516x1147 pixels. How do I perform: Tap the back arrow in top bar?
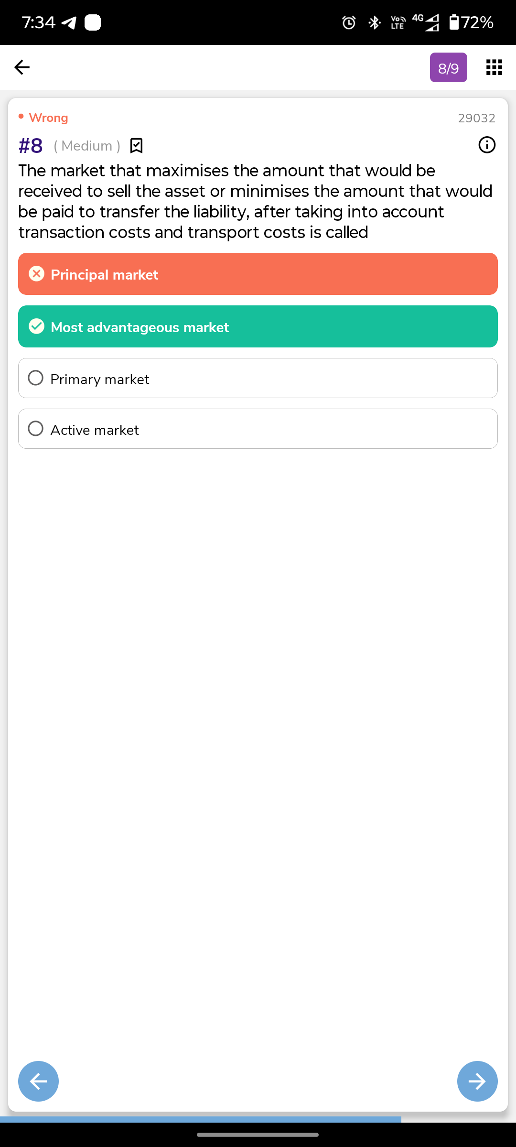[22, 67]
